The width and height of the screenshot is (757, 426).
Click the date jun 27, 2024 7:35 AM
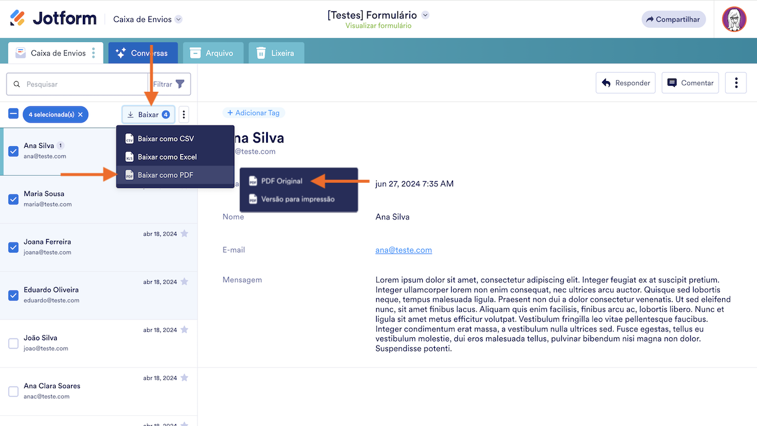(x=415, y=184)
